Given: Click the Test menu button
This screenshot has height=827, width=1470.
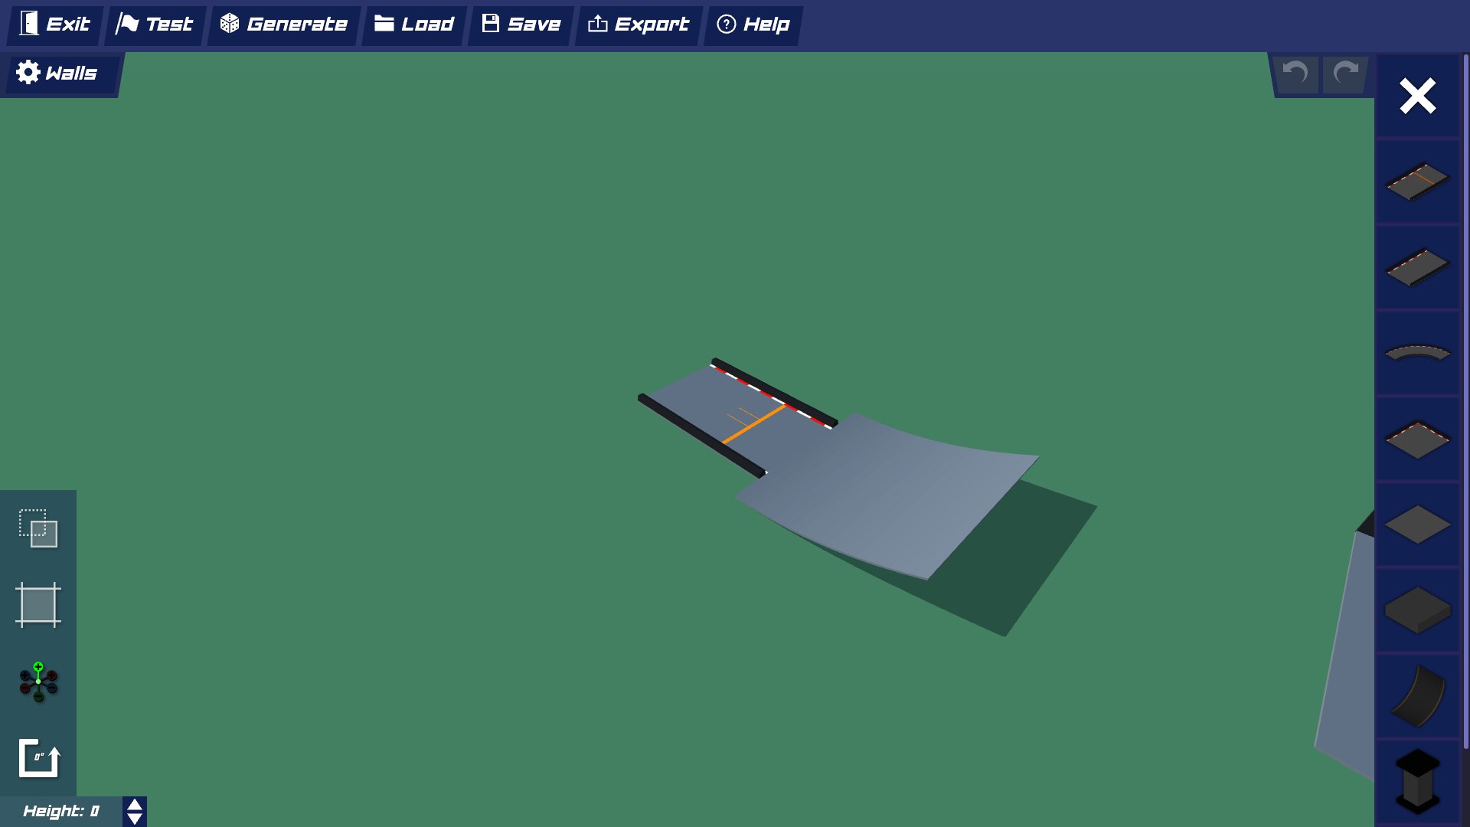Looking at the screenshot, I should point(155,25).
